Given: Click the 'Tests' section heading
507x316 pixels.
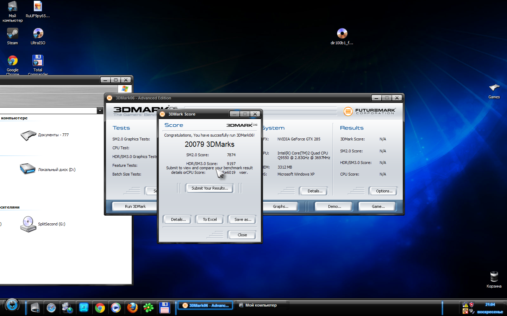Looking at the screenshot, I should point(121,128).
